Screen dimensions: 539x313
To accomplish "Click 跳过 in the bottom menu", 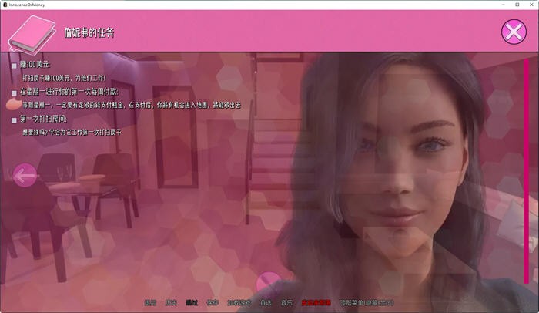I will pyautogui.click(x=191, y=303).
